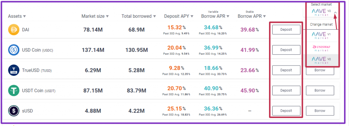Click the sUSD coin icon
This screenshot has height=126, width=349.
14,111
